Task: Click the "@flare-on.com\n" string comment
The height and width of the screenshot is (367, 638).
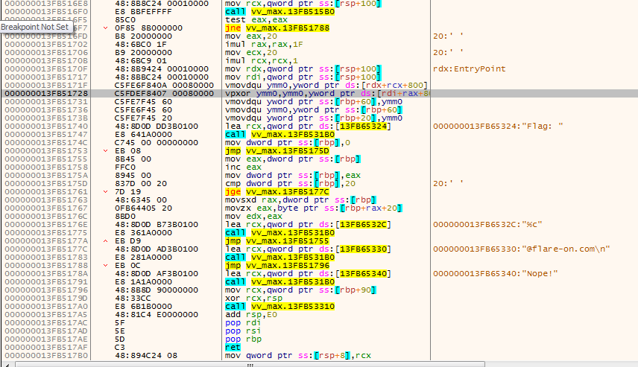Action: [522, 249]
